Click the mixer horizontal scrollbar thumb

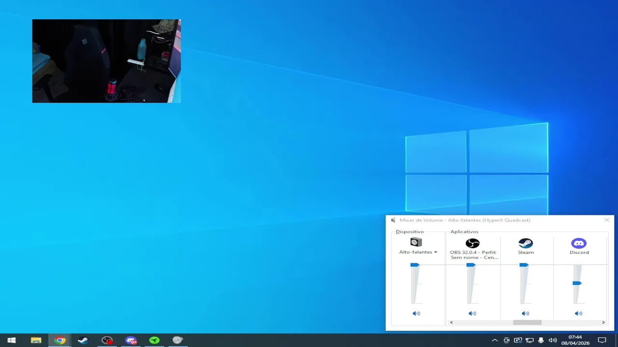[527, 322]
